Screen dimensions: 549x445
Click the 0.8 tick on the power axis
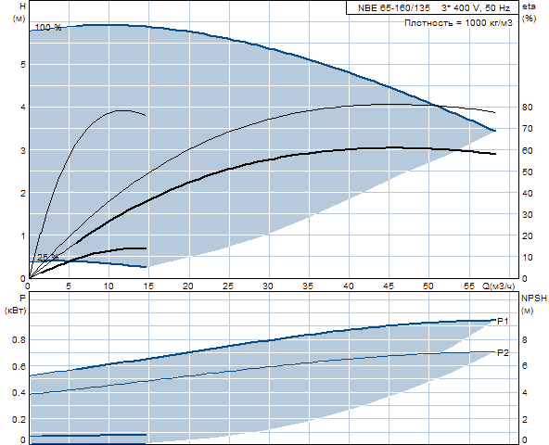(x=19, y=340)
